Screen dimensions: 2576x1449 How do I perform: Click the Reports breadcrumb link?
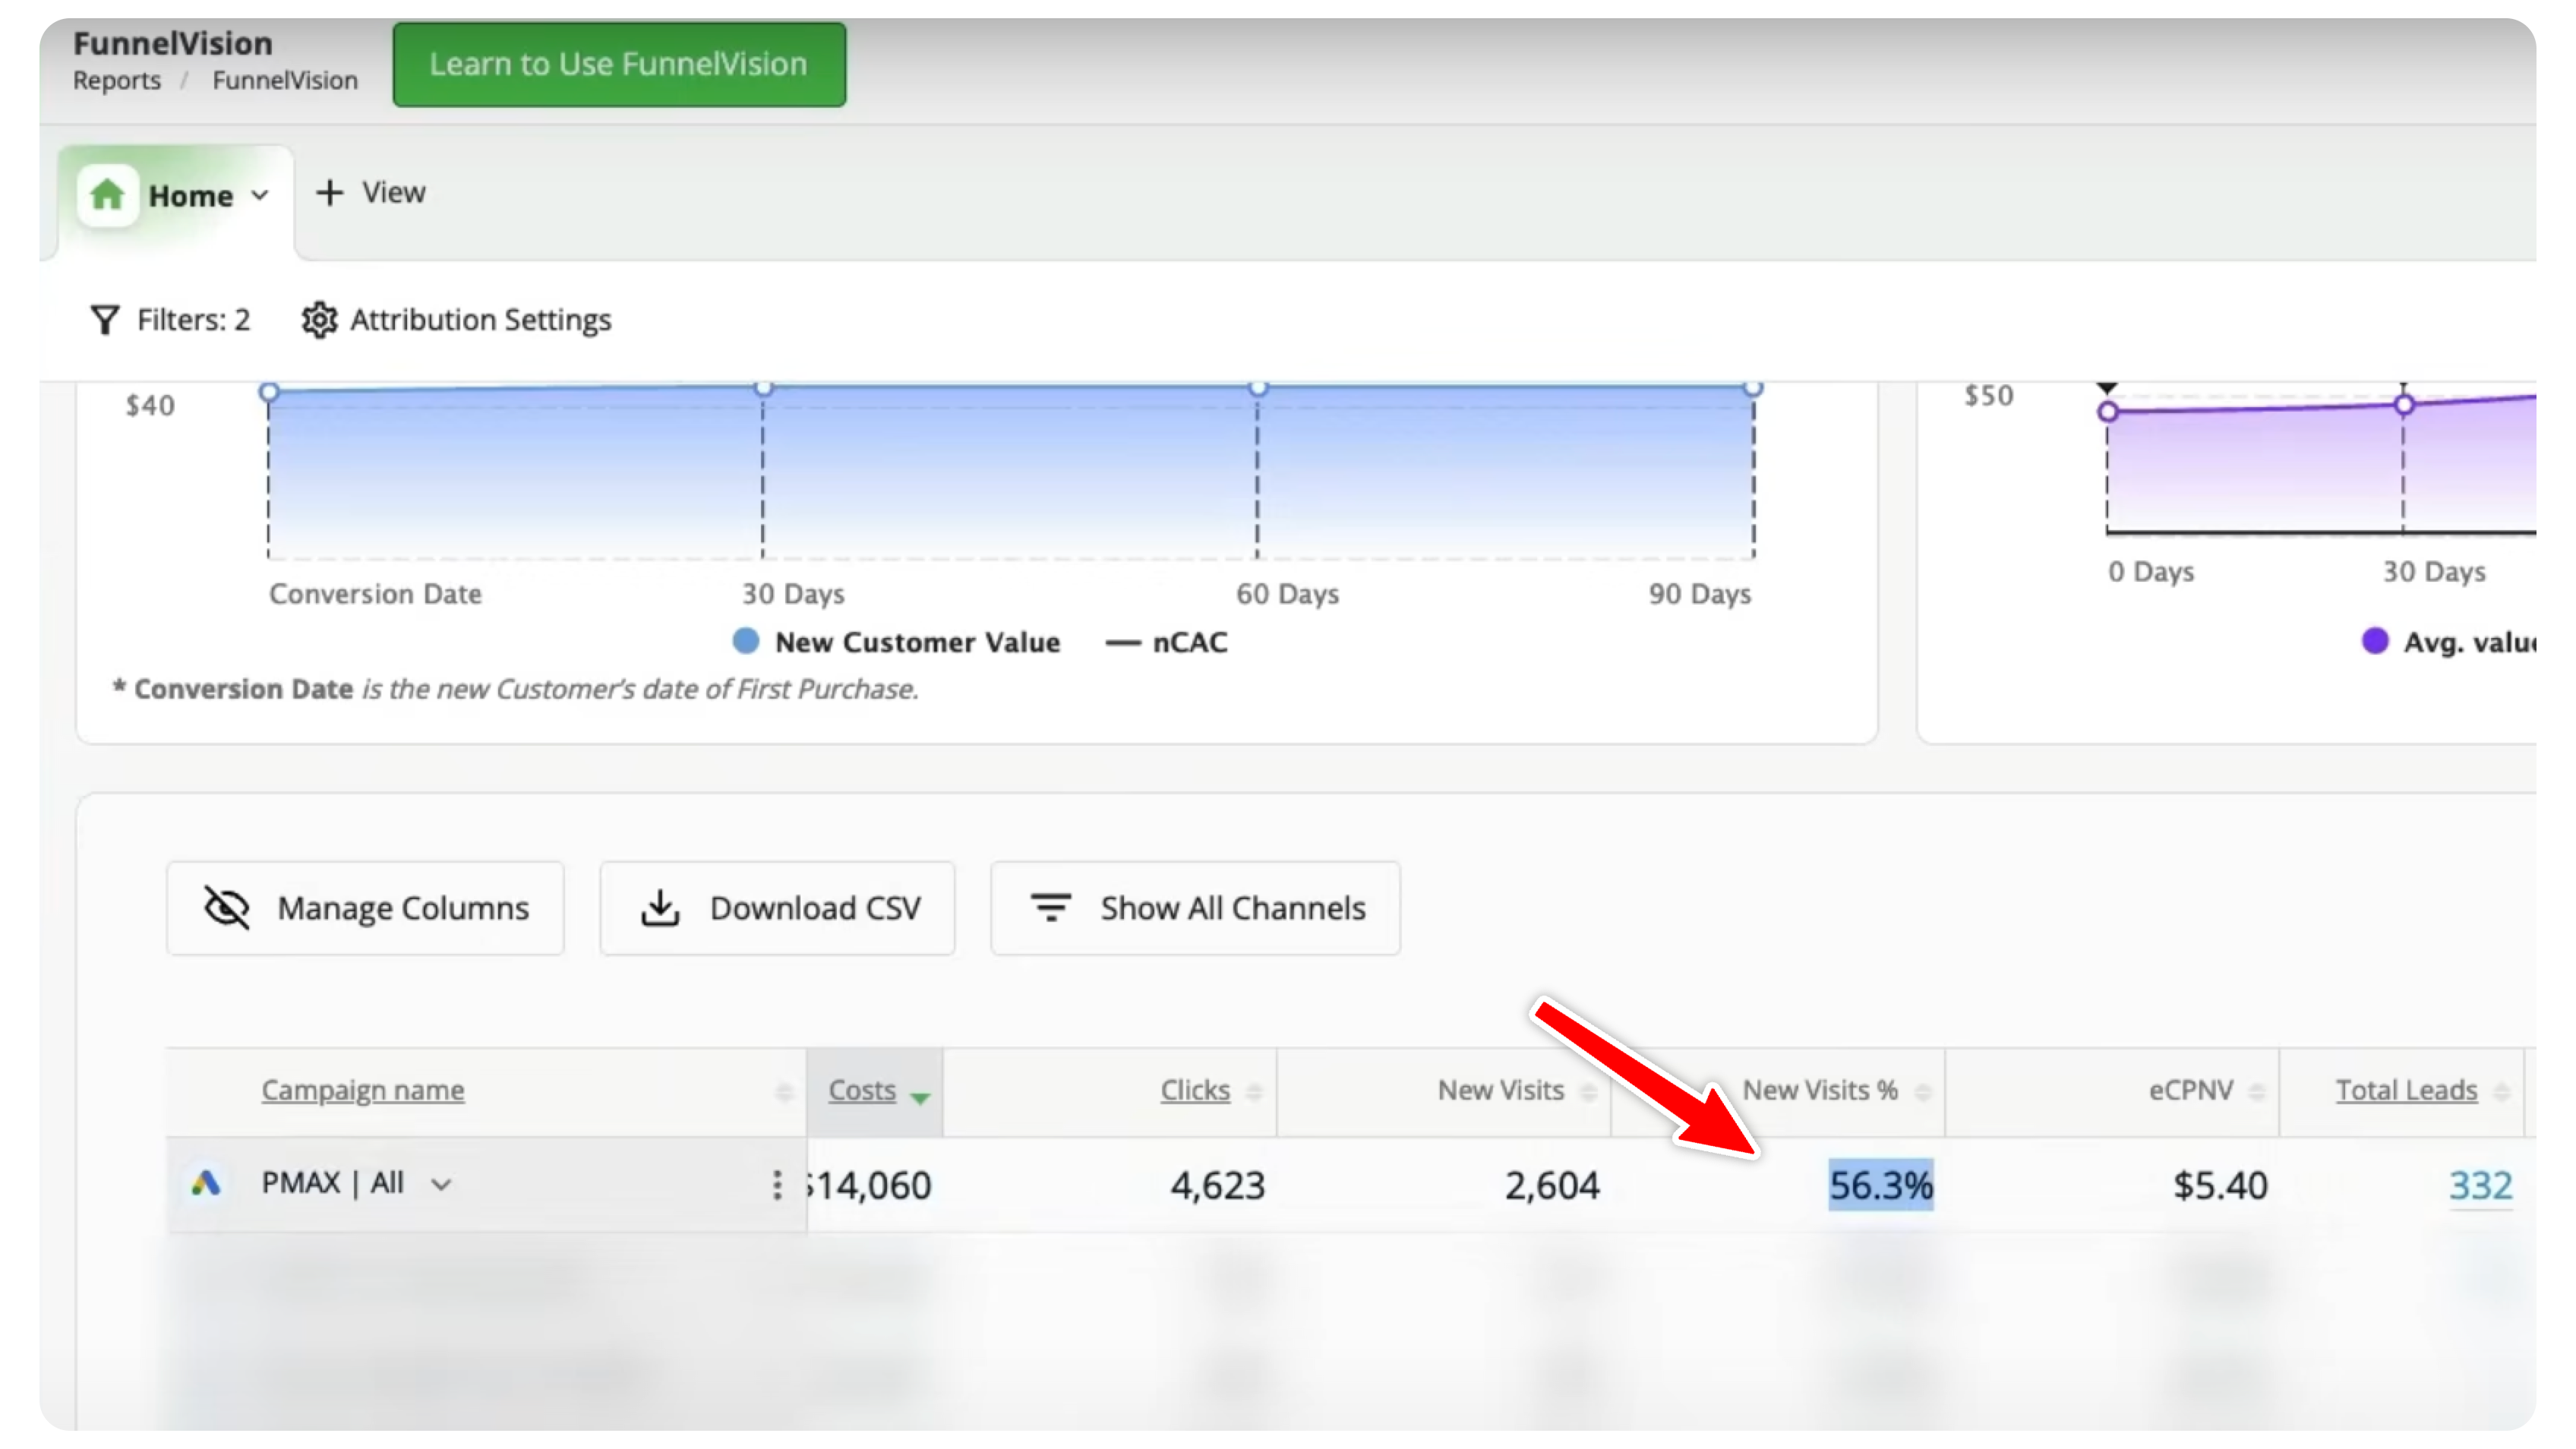(x=117, y=80)
